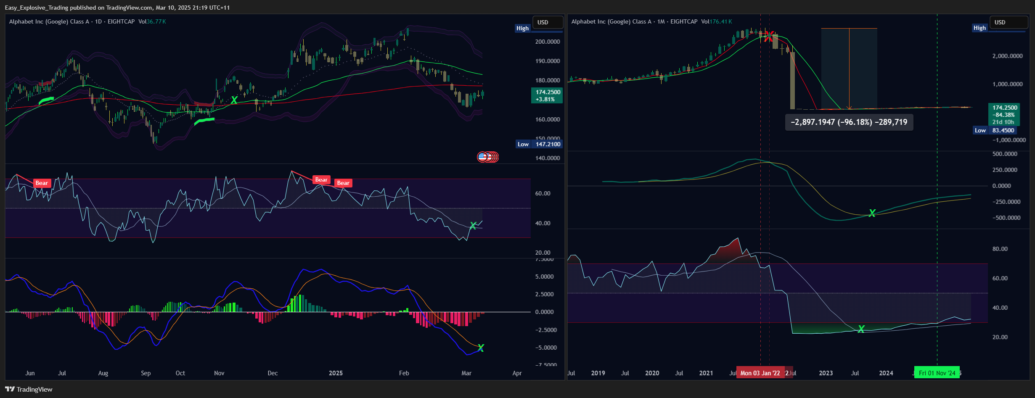This screenshot has width=1035, height=398.
Task: Click the red X marker on the monthly price chart
Action: pos(769,36)
